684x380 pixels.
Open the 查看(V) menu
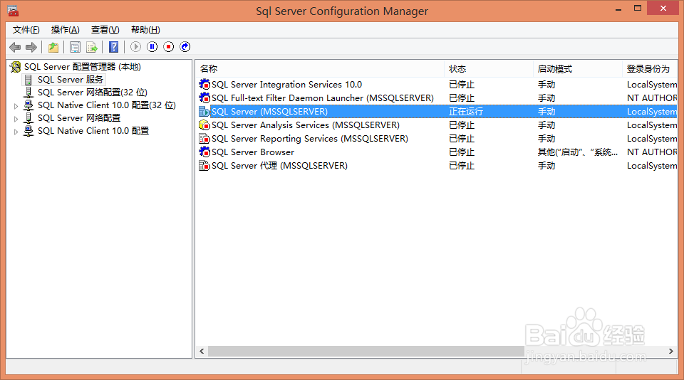tap(105, 30)
